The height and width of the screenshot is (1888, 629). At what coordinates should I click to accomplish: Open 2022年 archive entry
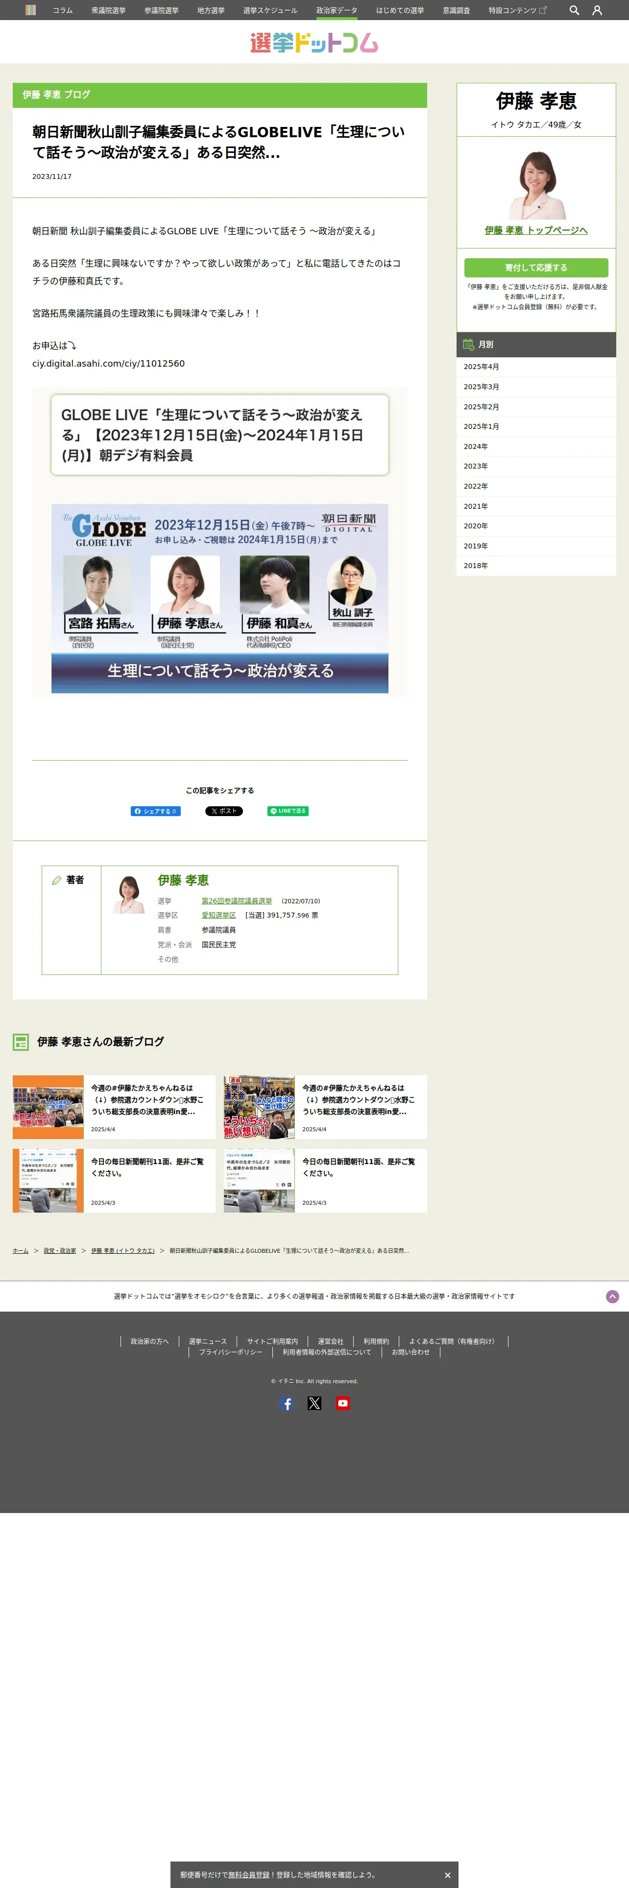pyautogui.click(x=536, y=486)
